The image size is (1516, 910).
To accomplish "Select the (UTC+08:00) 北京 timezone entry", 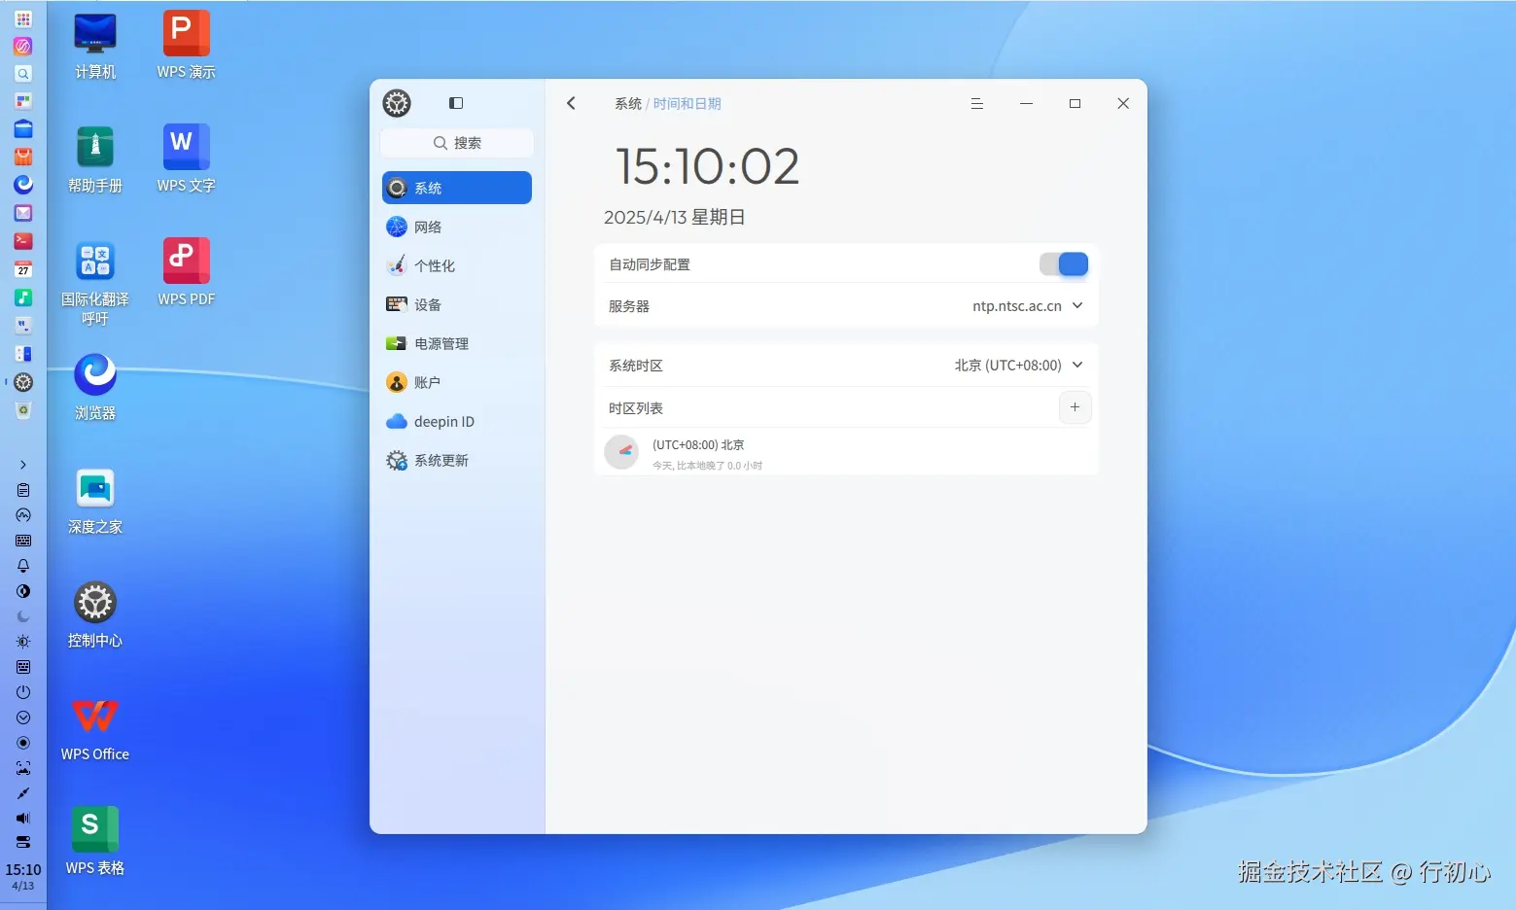I will (x=846, y=453).
